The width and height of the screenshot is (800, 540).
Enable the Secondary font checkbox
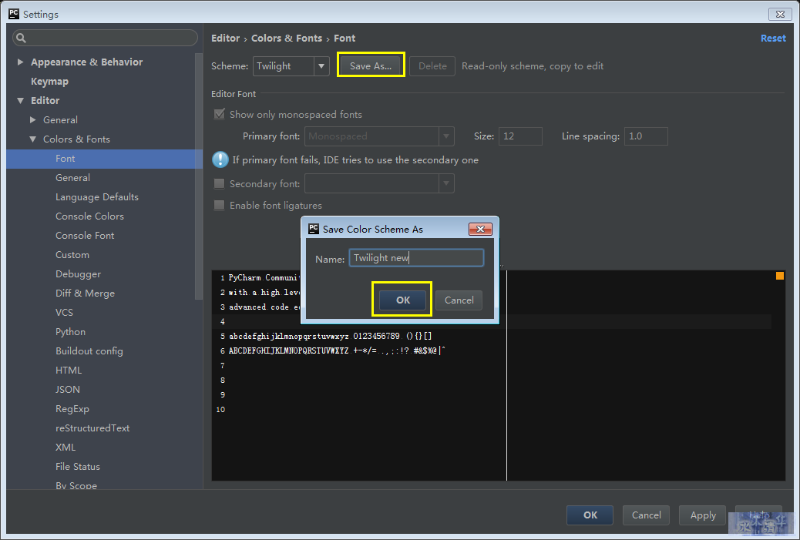click(x=220, y=183)
